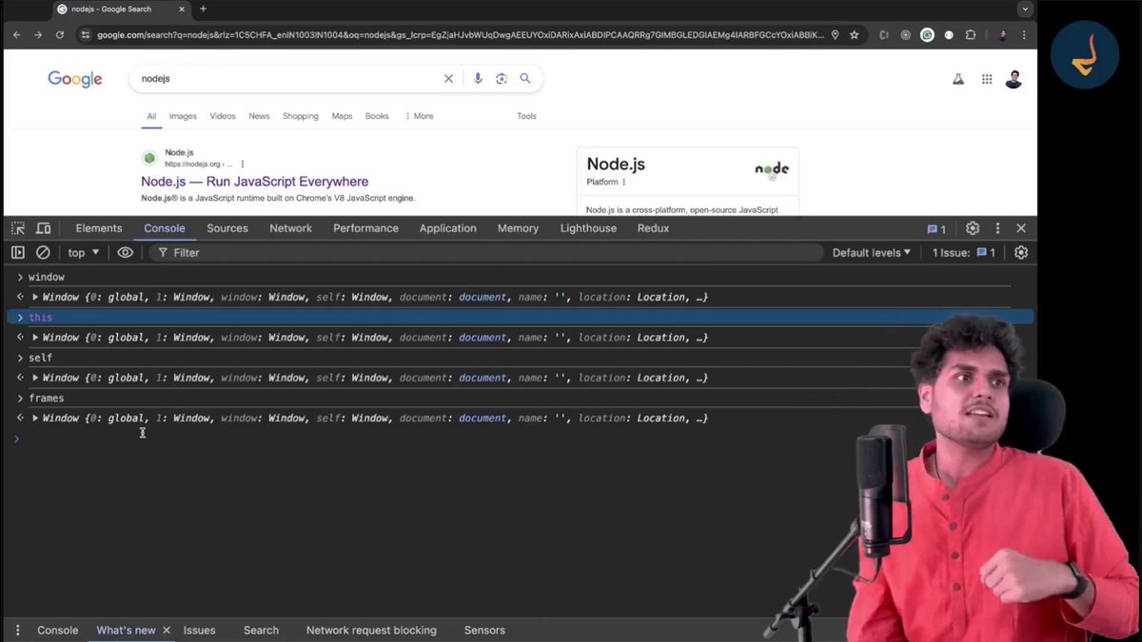Open the Google apps grid
The image size is (1142, 642).
tap(987, 79)
